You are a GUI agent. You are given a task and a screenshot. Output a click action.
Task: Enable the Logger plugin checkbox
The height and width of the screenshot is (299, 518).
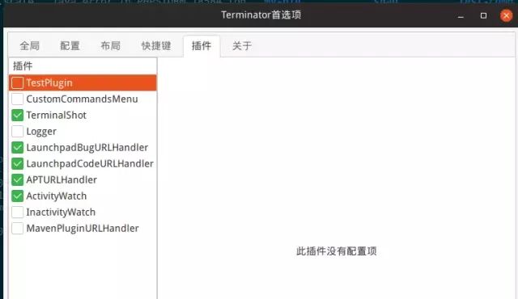tap(18, 131)
